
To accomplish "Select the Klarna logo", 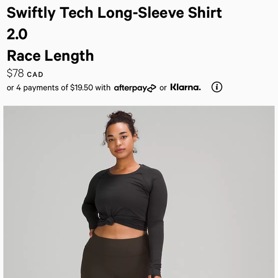I will (185, 87).
